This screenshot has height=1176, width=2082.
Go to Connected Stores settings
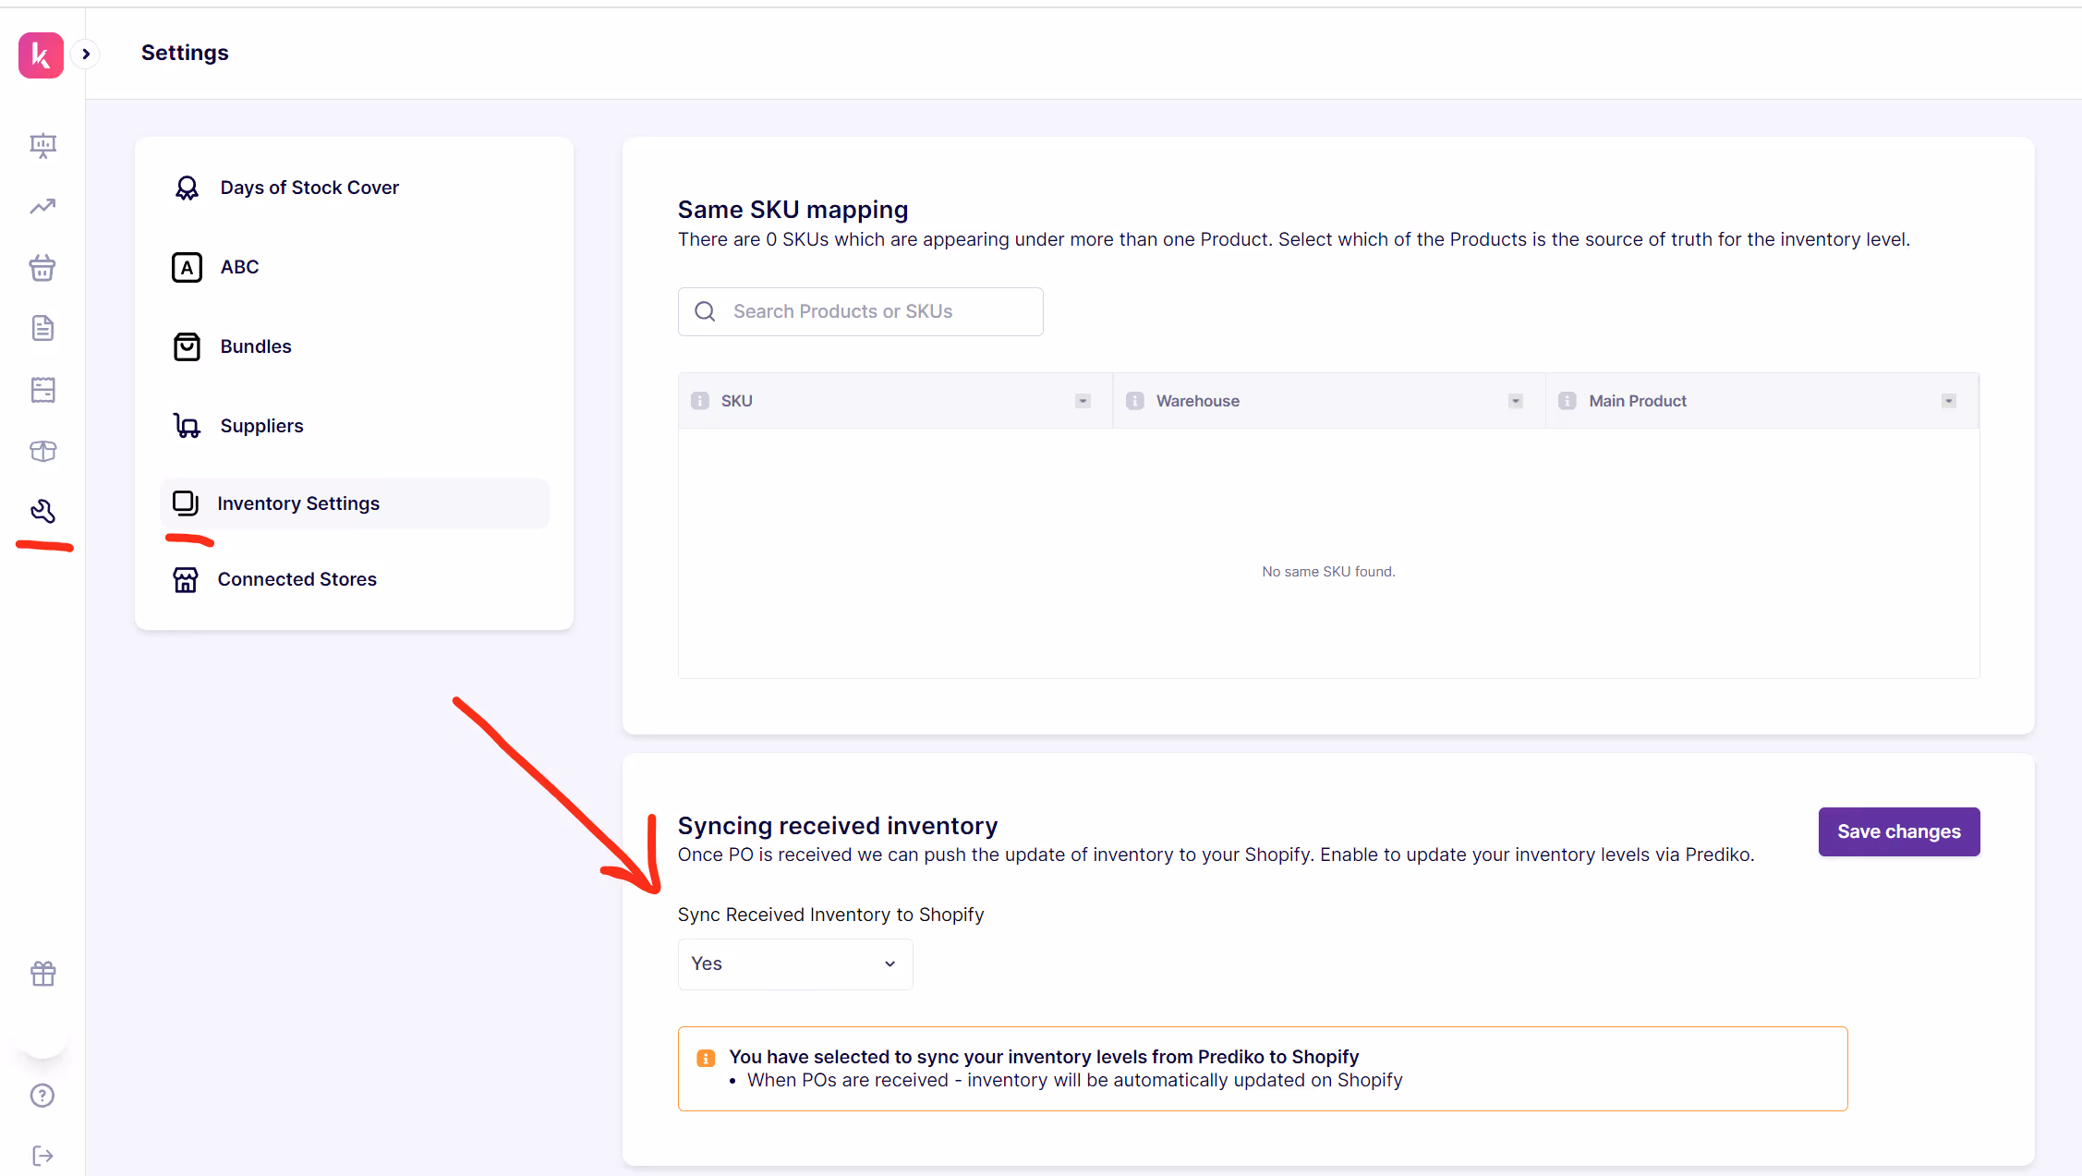pos(297,579)
